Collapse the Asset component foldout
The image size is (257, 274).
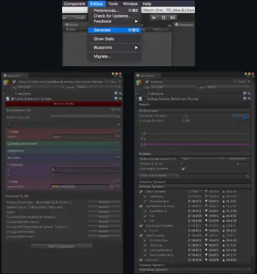9,132
